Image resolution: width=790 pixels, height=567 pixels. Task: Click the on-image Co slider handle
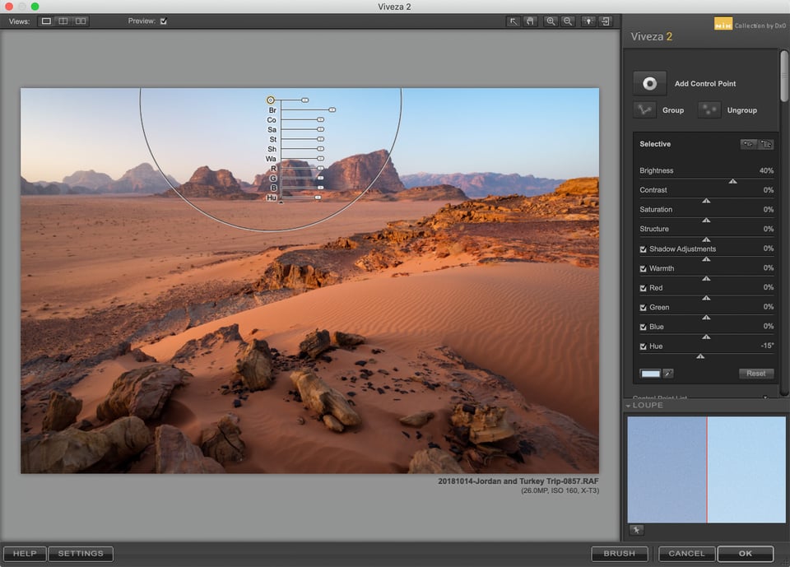320,119
